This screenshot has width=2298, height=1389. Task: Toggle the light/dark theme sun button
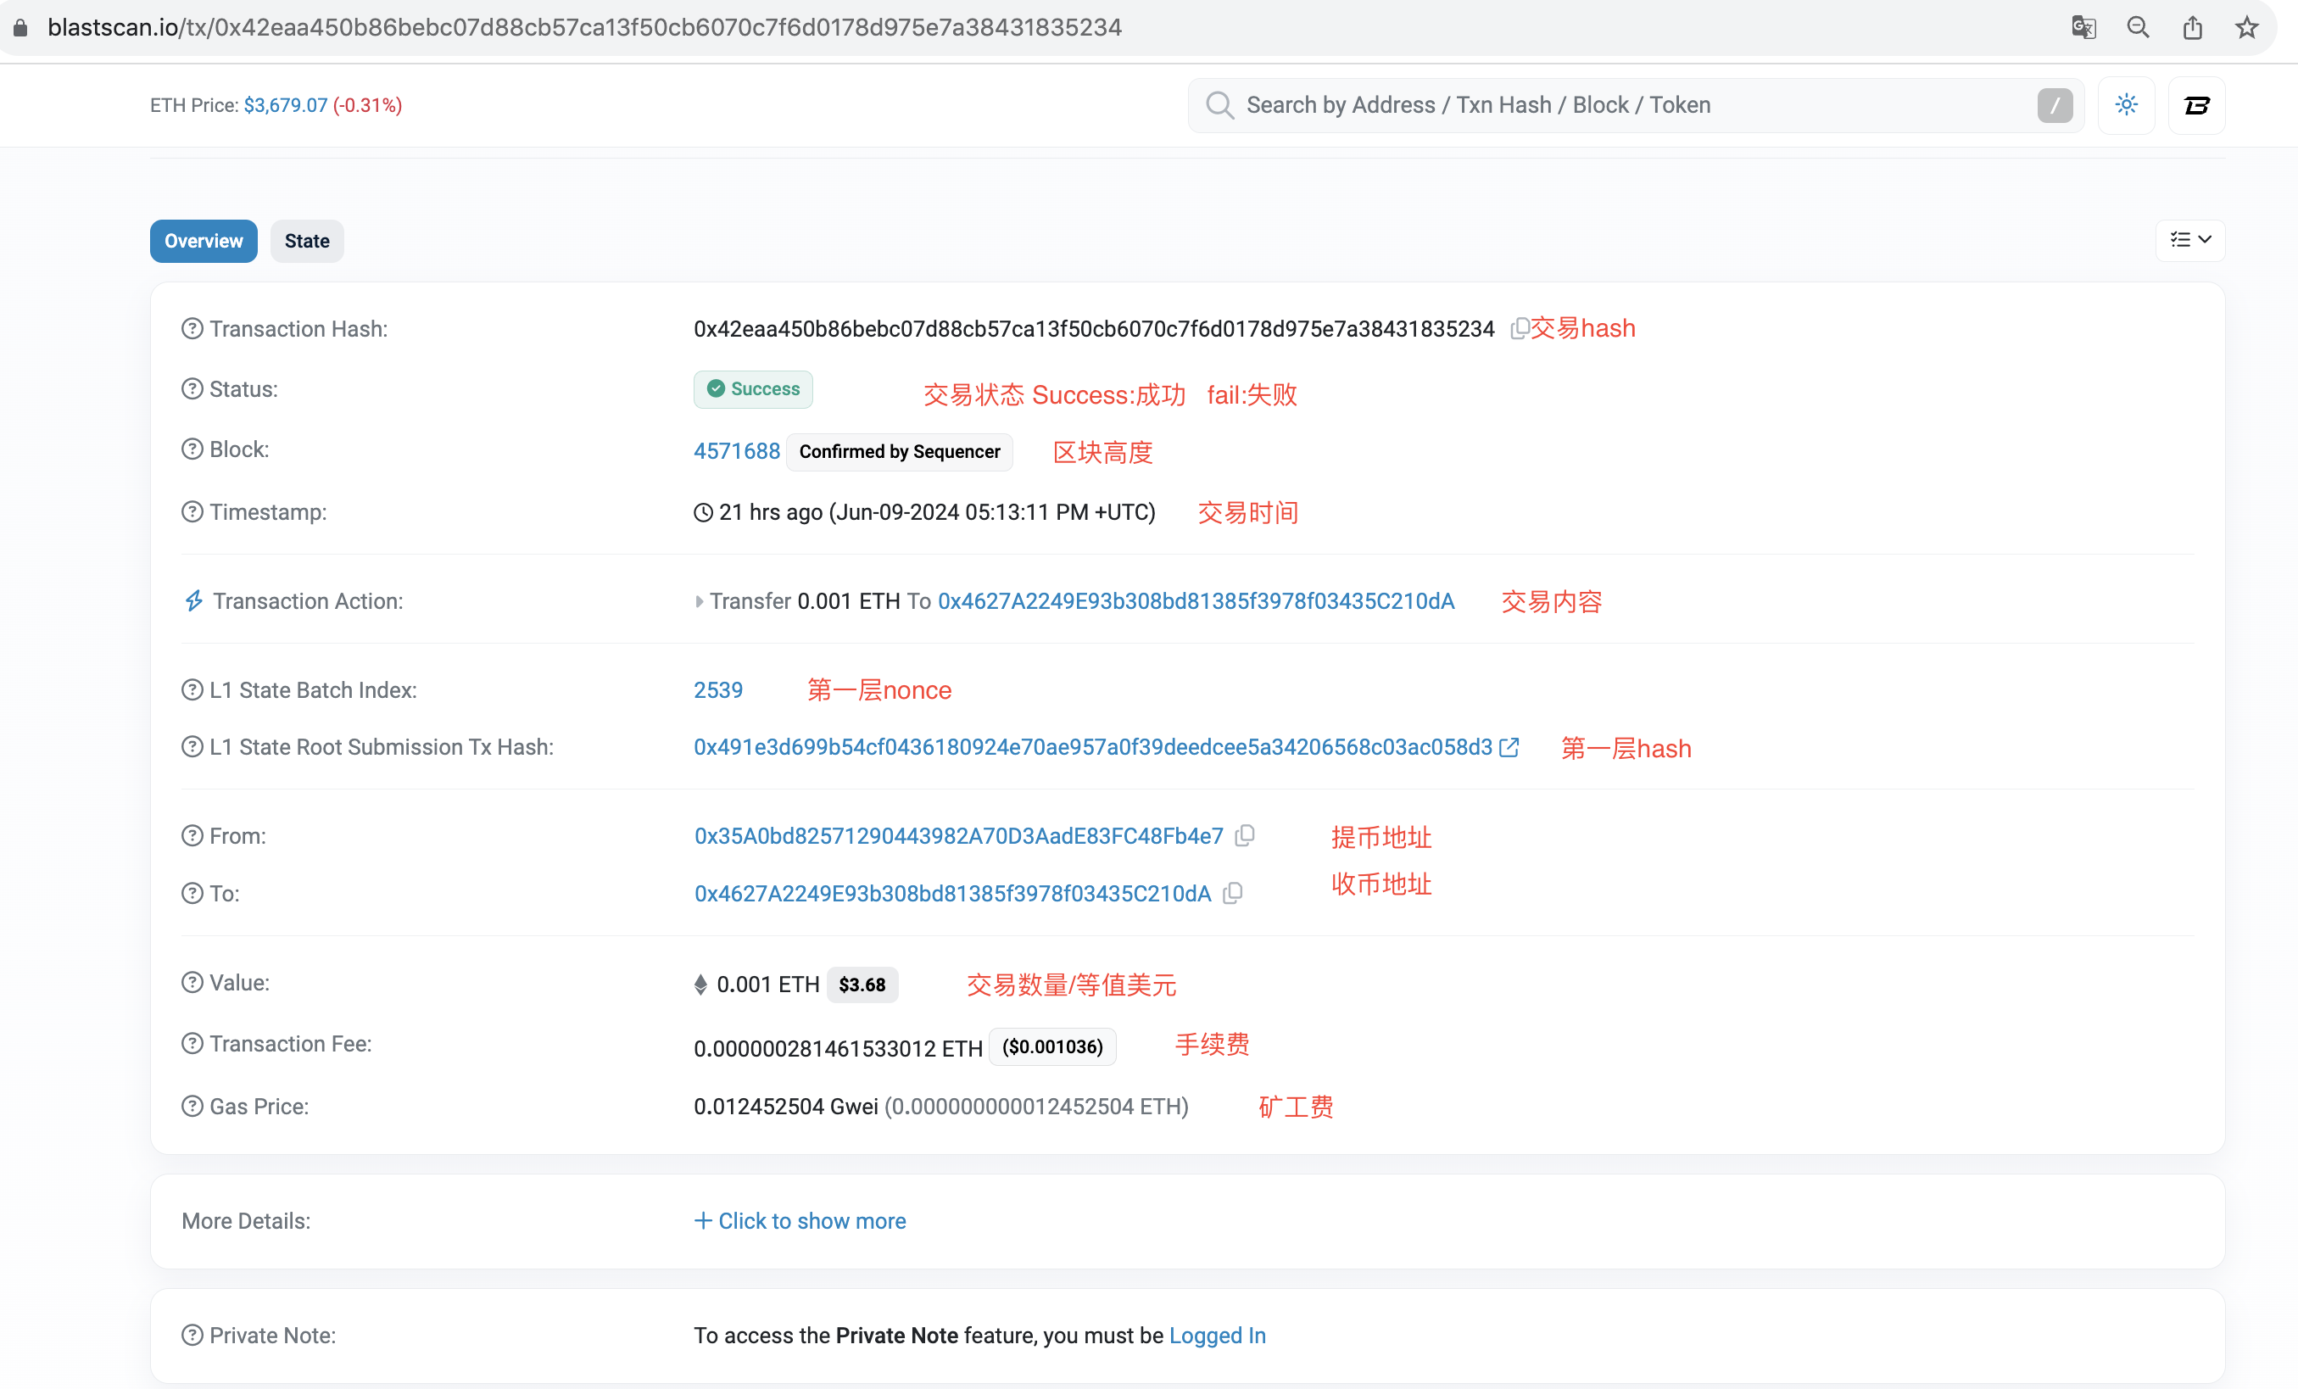2126,105
